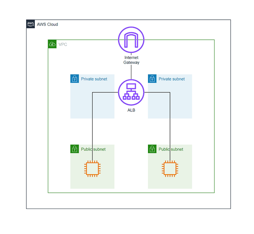
Task: Click the right Private subnet label
Action: coord(172,79)
